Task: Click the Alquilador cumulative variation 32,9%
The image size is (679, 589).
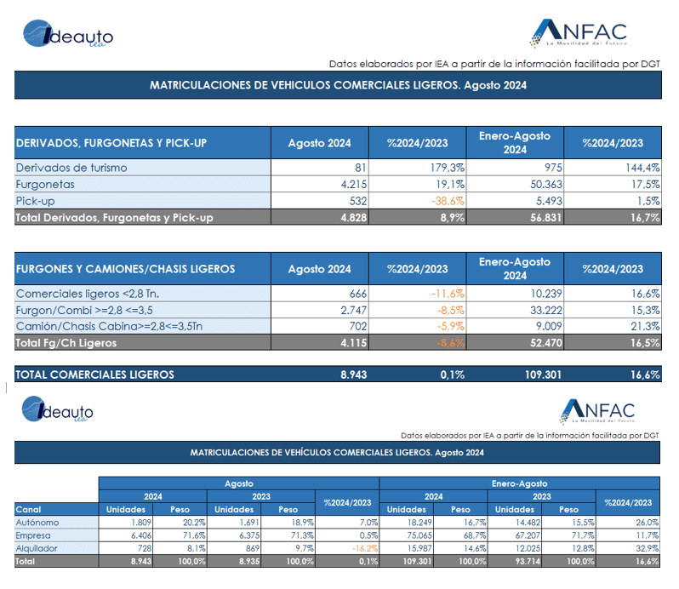Action: 647,548
